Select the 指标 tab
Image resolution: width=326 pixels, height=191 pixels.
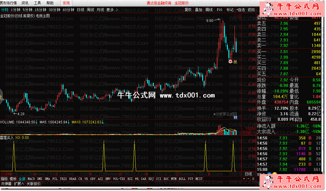point(4,179)
